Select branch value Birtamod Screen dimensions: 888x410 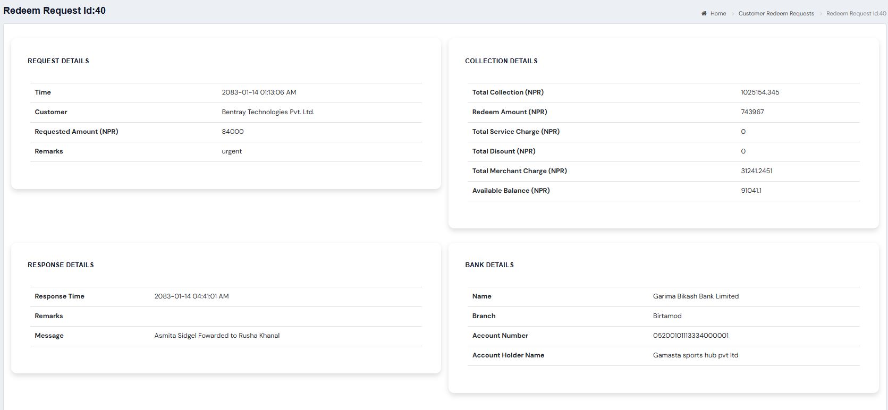[667, 316]
